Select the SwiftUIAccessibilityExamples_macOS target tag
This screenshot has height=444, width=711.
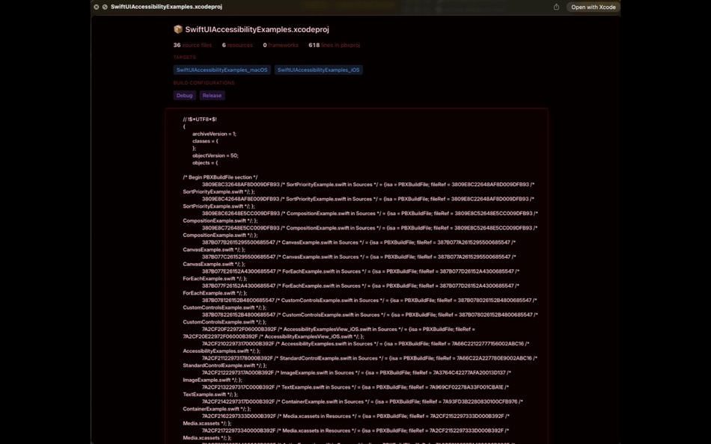pos(222,70)
